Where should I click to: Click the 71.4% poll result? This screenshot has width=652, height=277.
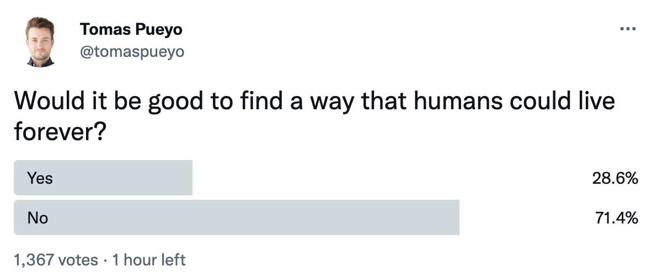pos(616,218)
